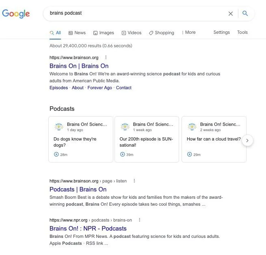Viewport: 266px width, 255px height.
Task: Switch to the Shopping tab
Action: [x=162, y=33]
